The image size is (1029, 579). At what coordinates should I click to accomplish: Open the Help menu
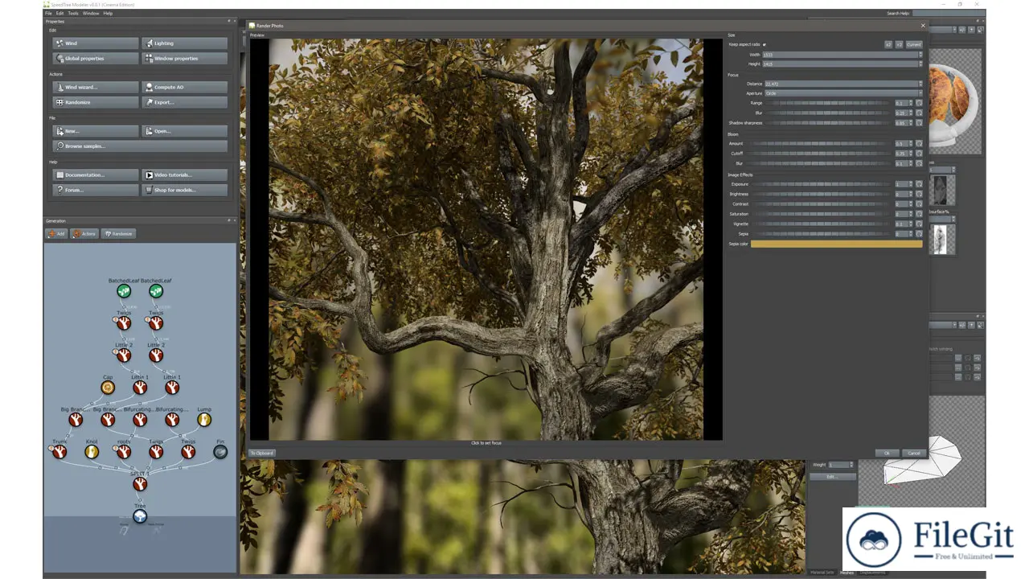tap(108, 13)
